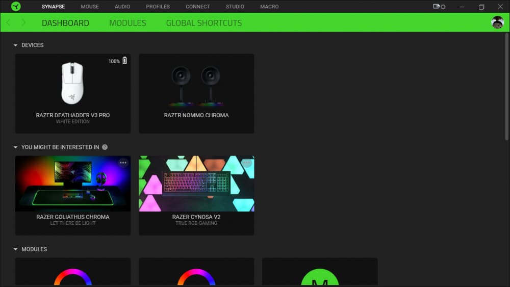The height and width of the screenshot is (287, 510).
Task: Click the Let There Be Light subtitle
Action: [x=73, y=223]
